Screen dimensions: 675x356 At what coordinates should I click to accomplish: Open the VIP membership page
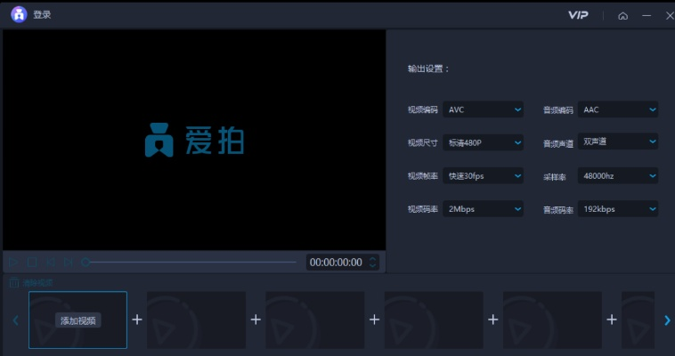[578, 15]
